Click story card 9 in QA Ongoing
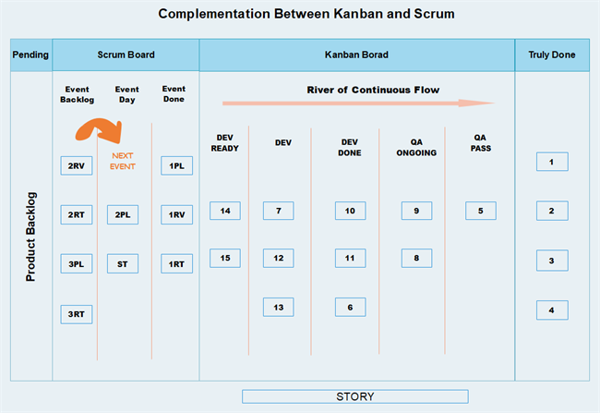 [416, 211]
